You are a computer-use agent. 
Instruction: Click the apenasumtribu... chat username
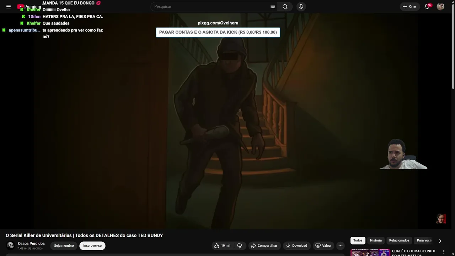click(x=25, y=30)
